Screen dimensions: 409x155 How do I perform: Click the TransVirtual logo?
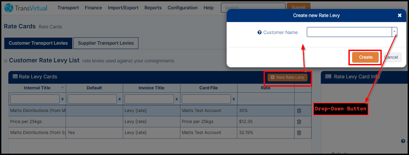click(x=26, y=8)
